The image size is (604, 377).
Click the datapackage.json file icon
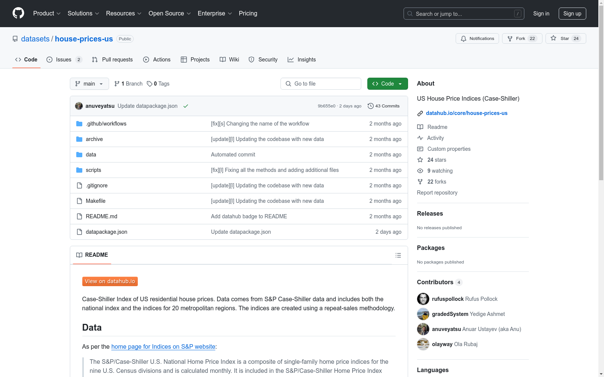click(x=79, y=232)
